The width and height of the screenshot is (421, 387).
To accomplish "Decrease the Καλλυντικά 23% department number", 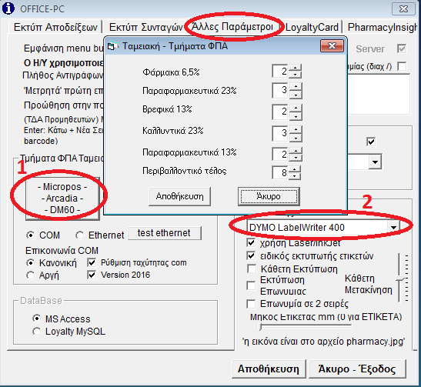I will pyautogui.click(x=296, y=138).
